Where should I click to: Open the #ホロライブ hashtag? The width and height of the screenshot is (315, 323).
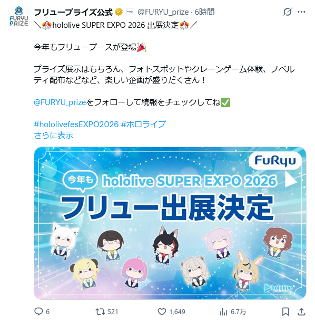click(x=144, y=124)
